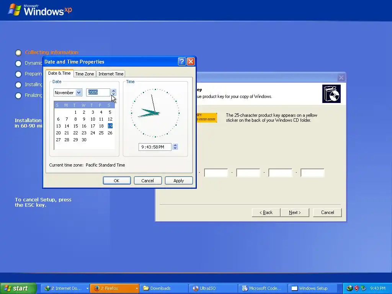Viewport: 392px width, 294px height.
Task: Click OK in Date and Time Properties
Action: 117,181
